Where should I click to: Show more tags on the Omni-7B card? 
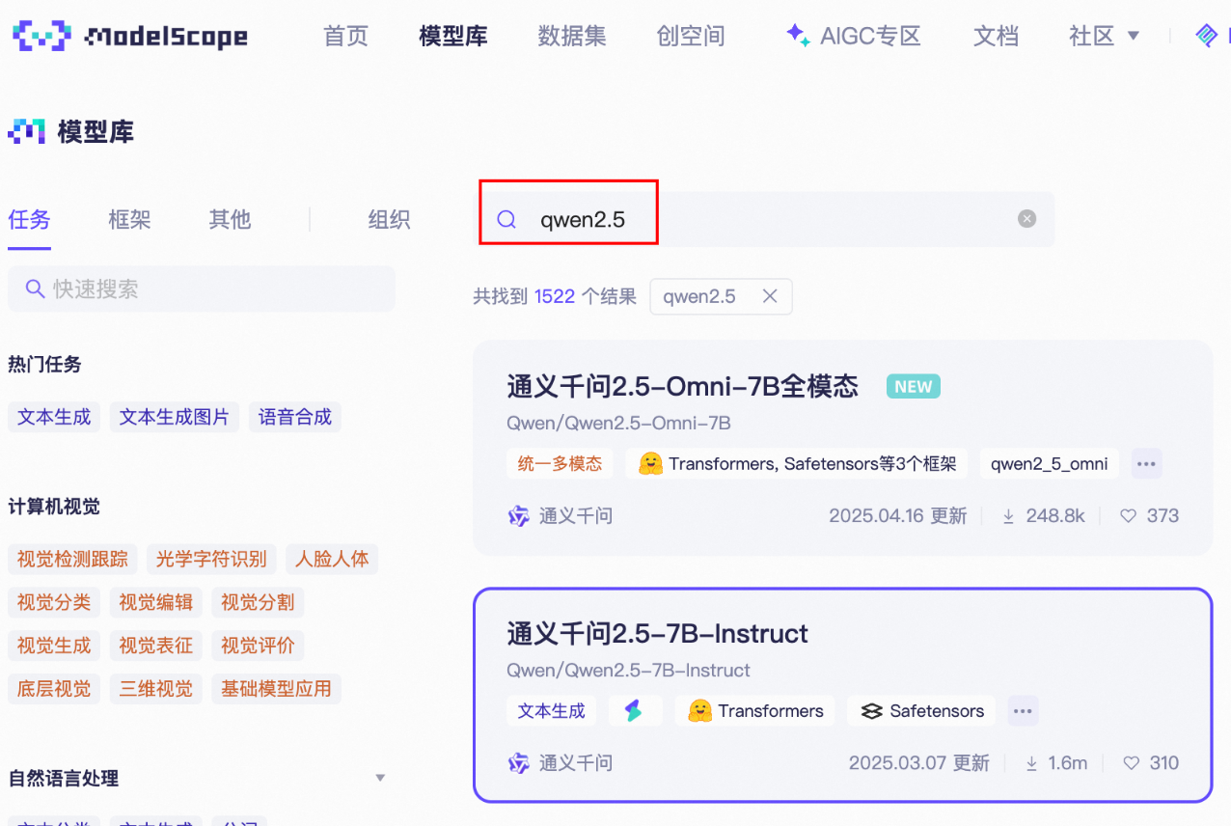pyautogui.click(x=1146, y=463)
